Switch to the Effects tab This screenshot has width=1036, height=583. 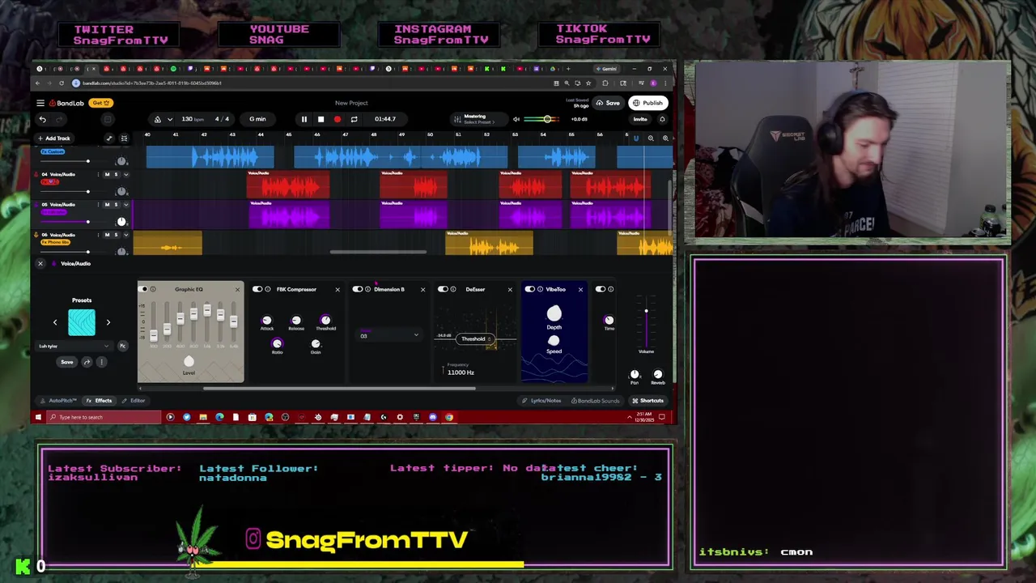[x=100, y=401]
